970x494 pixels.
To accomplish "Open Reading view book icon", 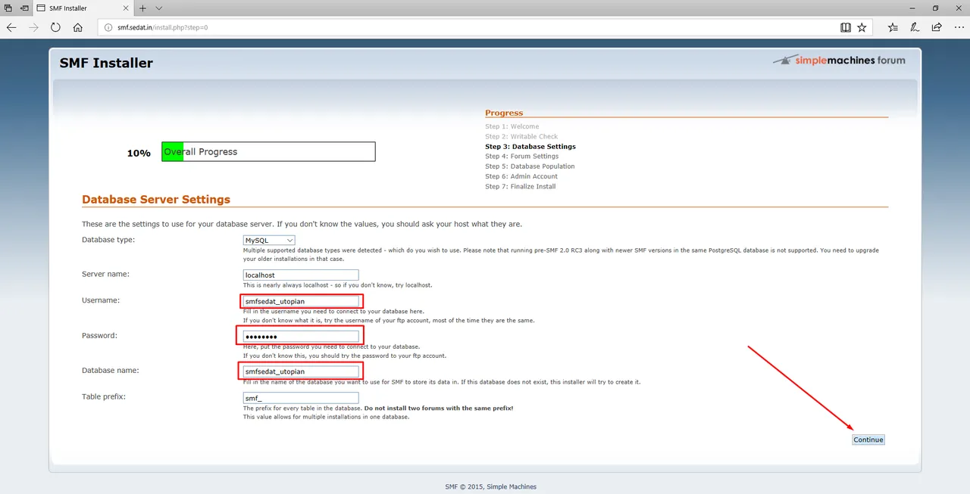I will [x=846, y=27].
